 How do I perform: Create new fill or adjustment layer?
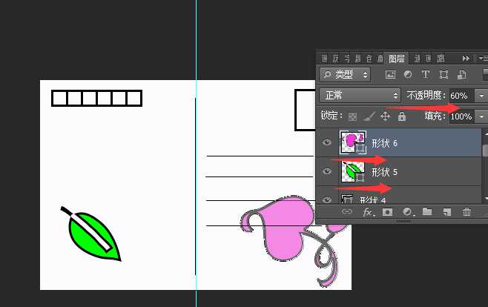tap(407, 212)
